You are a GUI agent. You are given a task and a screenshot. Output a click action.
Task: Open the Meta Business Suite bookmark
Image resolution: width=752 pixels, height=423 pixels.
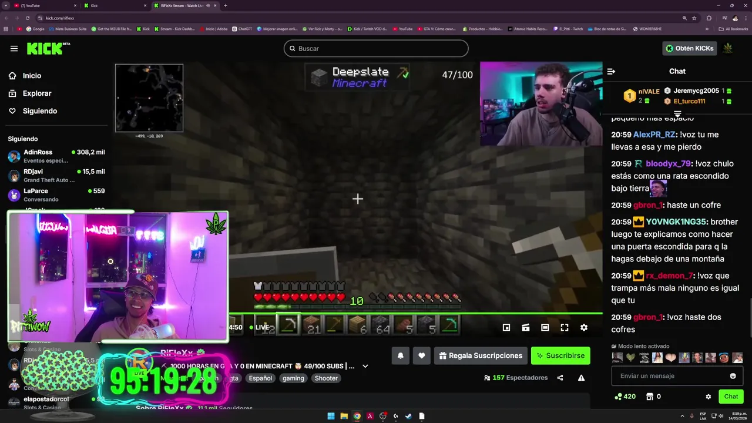[68, 29]
